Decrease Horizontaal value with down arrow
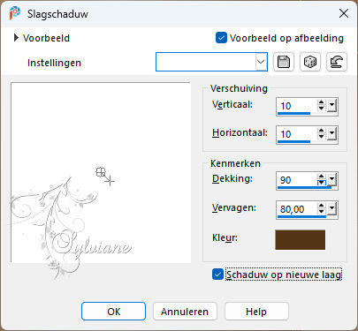The height and width of the screenshot is (331, 358). 321,137
